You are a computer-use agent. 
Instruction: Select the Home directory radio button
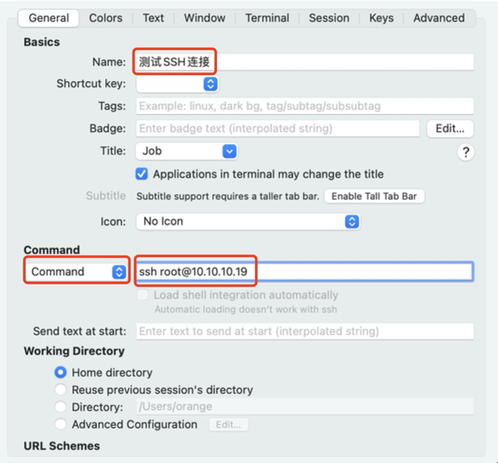[60, 372]
